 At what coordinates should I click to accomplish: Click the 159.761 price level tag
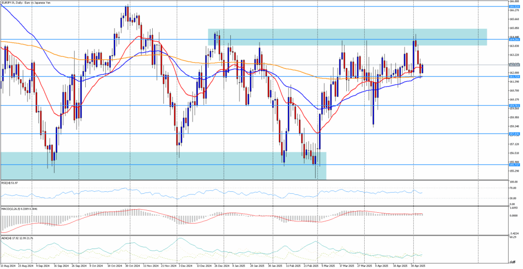(514, 106)
